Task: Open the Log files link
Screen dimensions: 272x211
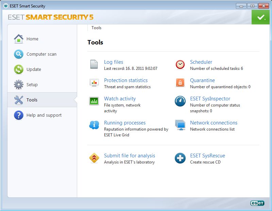Action: click(114, 62)
